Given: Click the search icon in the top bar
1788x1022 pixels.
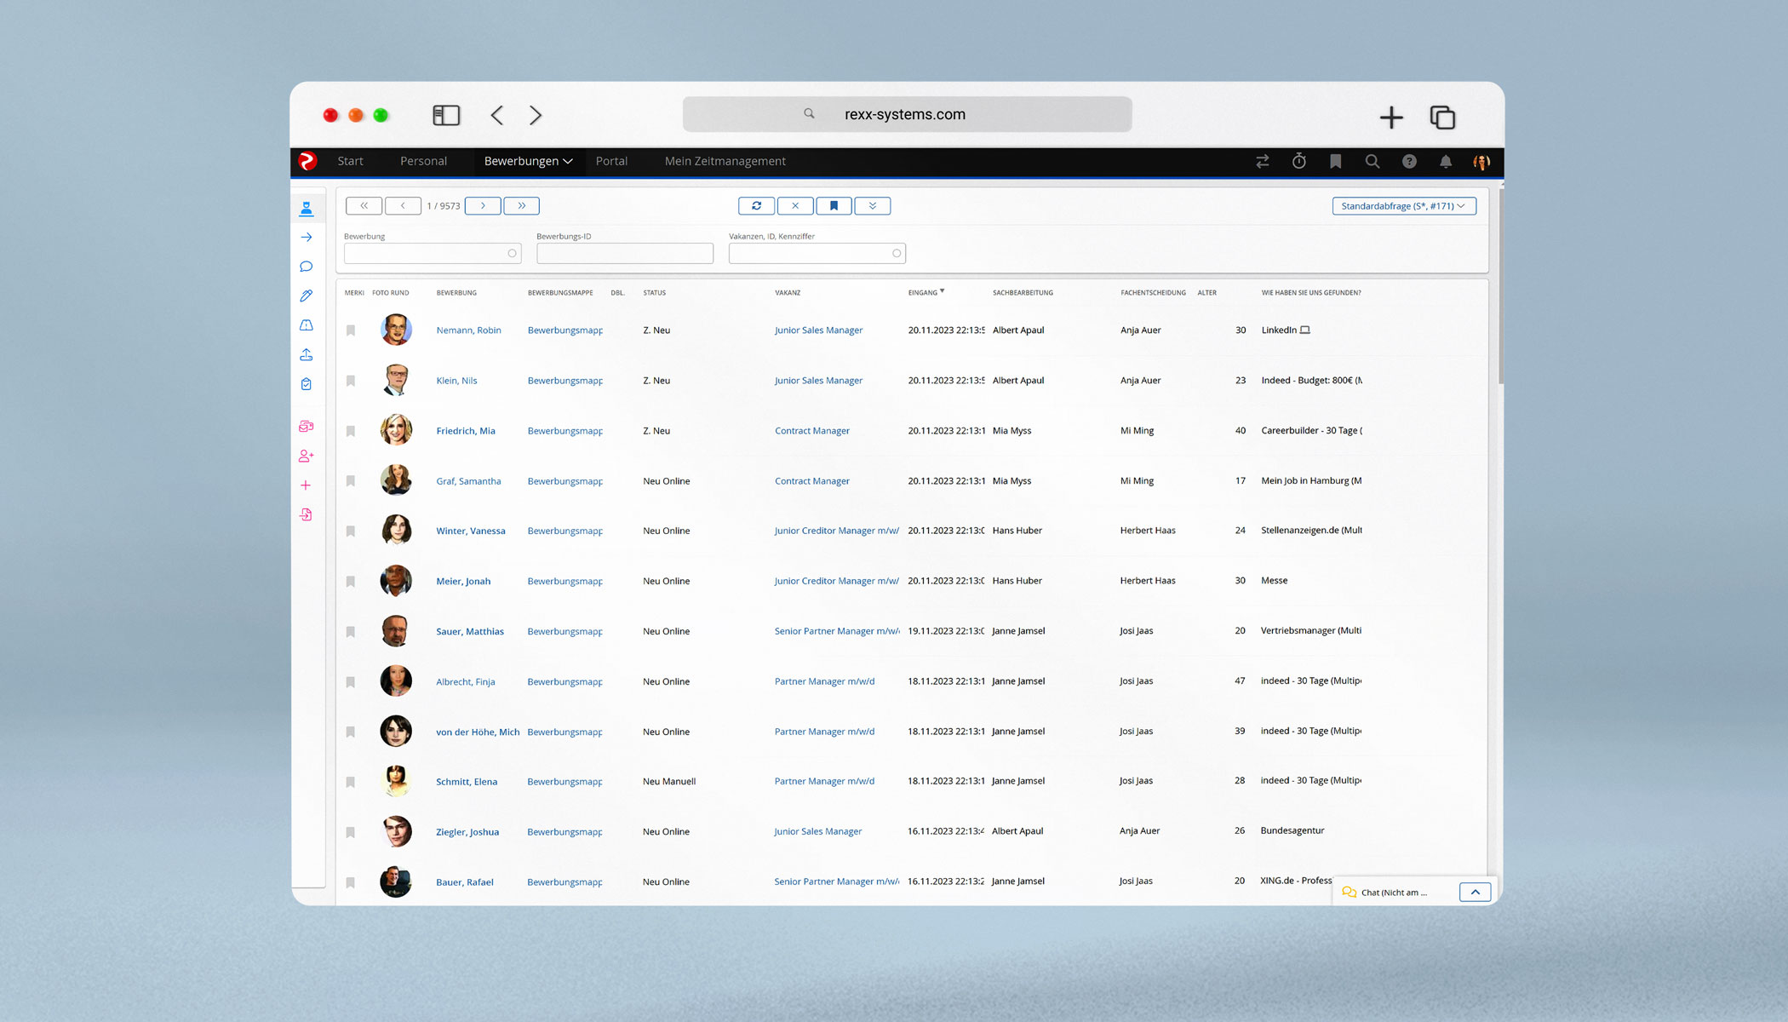Looking at the screenshot, I should (x=1372, y=161).
